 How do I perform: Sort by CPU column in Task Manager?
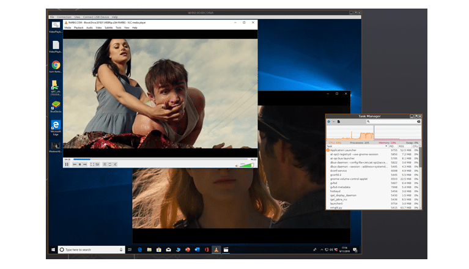(x=415, y=147)
